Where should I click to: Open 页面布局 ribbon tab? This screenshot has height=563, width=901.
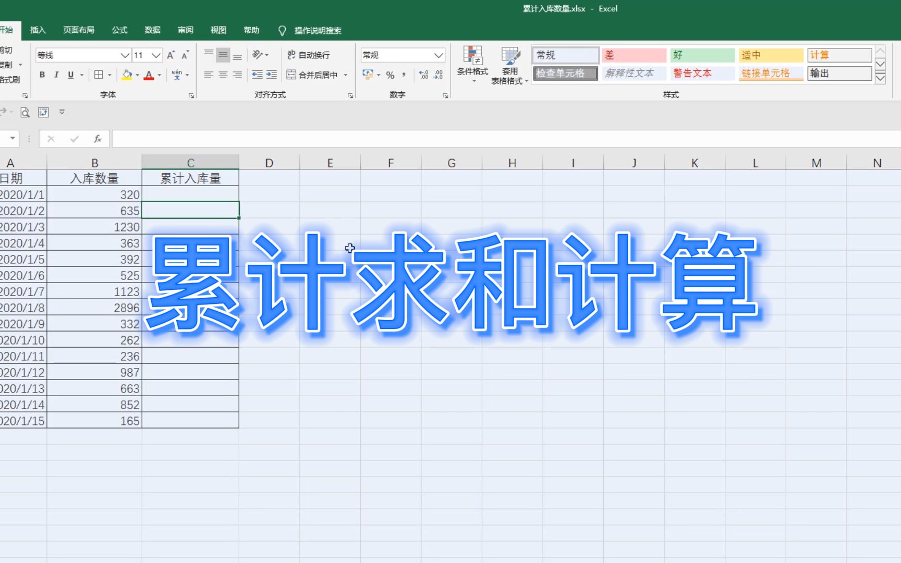79,30
